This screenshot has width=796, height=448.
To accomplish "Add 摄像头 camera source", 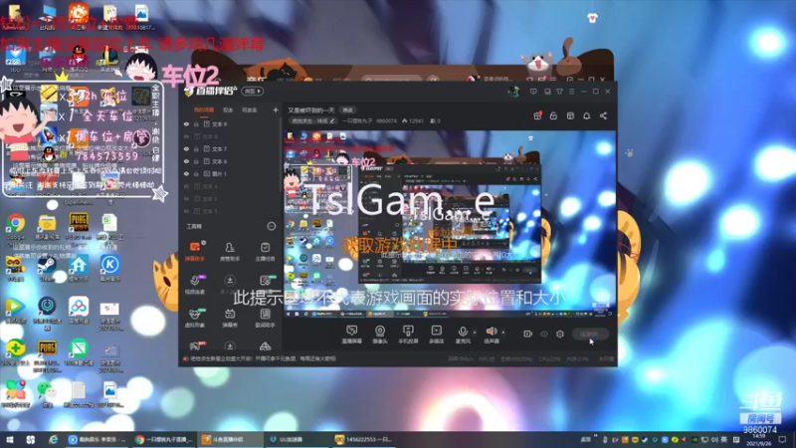I will coord(380,335).
